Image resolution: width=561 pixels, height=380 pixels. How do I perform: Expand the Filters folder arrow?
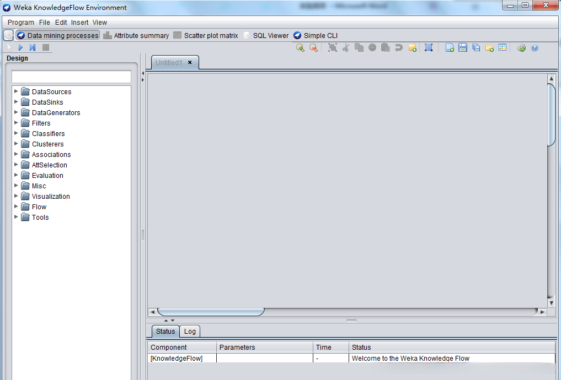pyautogui.click(x=16, y=123)
